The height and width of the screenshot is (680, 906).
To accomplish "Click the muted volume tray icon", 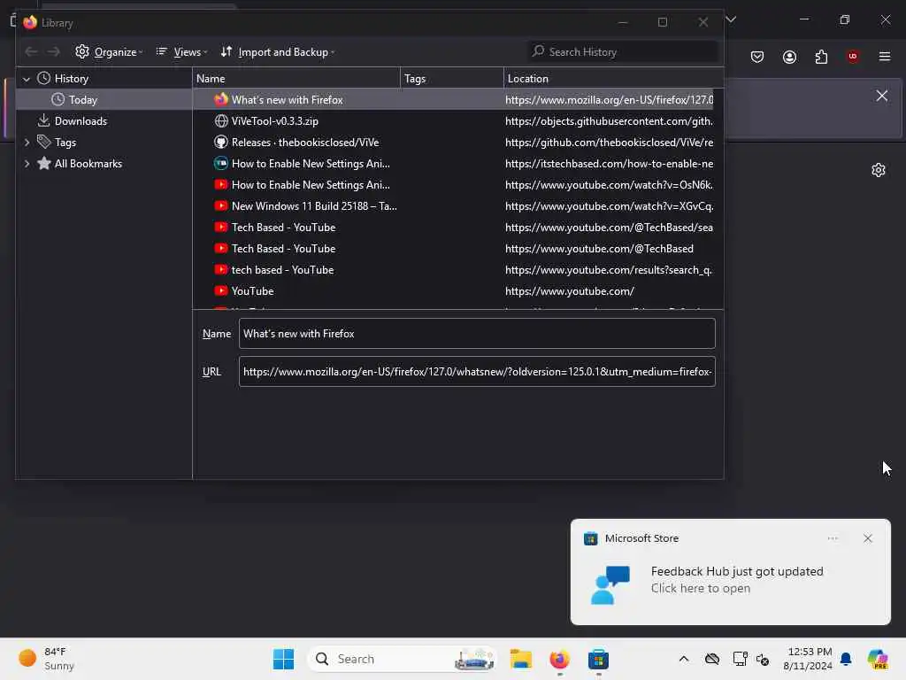I will point(763,659).
